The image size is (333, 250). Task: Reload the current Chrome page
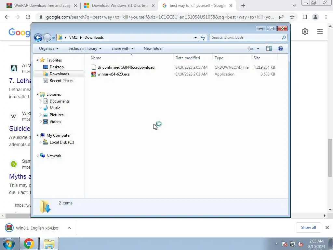28,17
